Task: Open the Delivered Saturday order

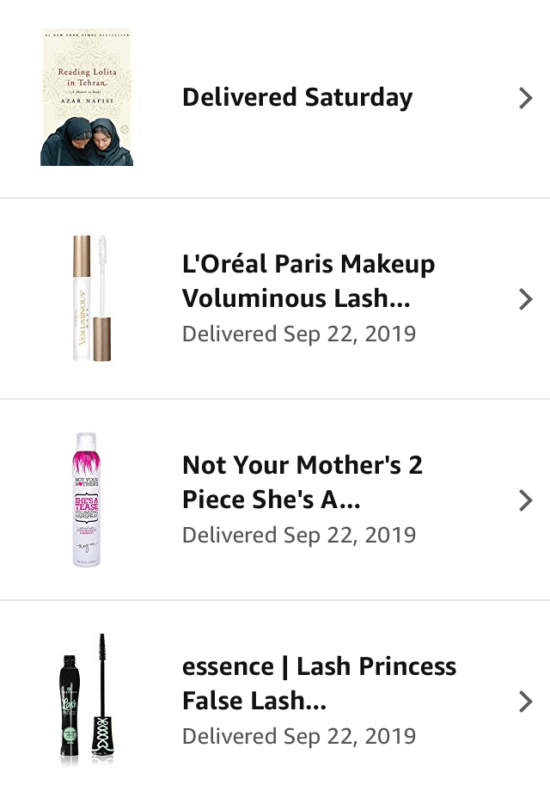Action: [297, 97]
